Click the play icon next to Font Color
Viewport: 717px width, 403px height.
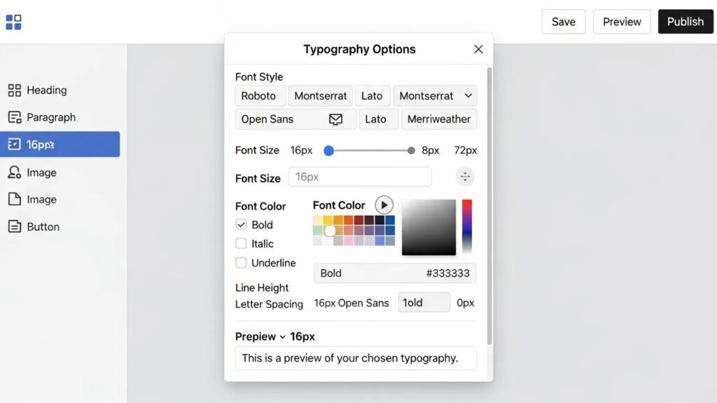click(384, 205)
